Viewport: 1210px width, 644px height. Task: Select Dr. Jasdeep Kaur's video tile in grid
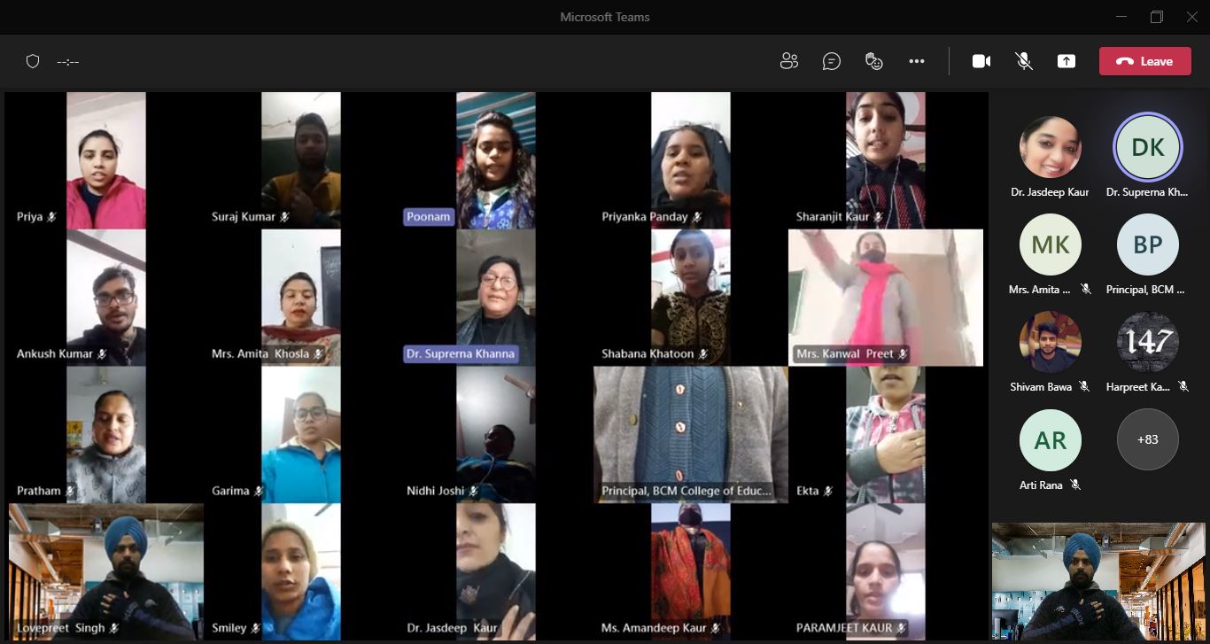click(496, 572)
